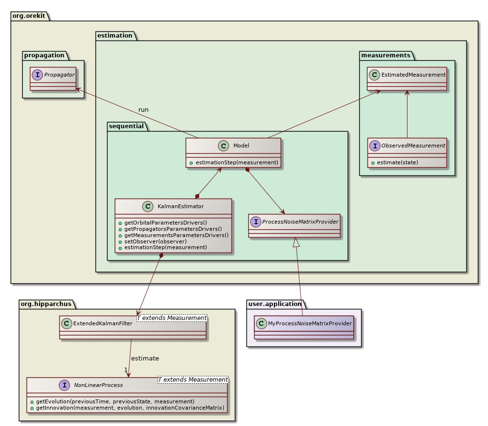Click the green dot beside setObserver(observer)
This screenshot has height=426, width=488.
point(119,241)
